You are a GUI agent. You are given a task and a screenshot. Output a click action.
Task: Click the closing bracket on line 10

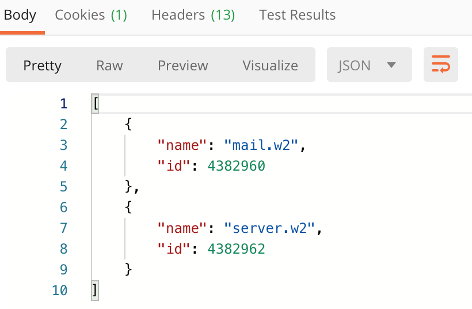pos(95,291)
